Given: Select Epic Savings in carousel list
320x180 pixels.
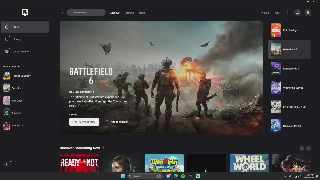Looking at the screenshot, I should click(x=289, y=30).
